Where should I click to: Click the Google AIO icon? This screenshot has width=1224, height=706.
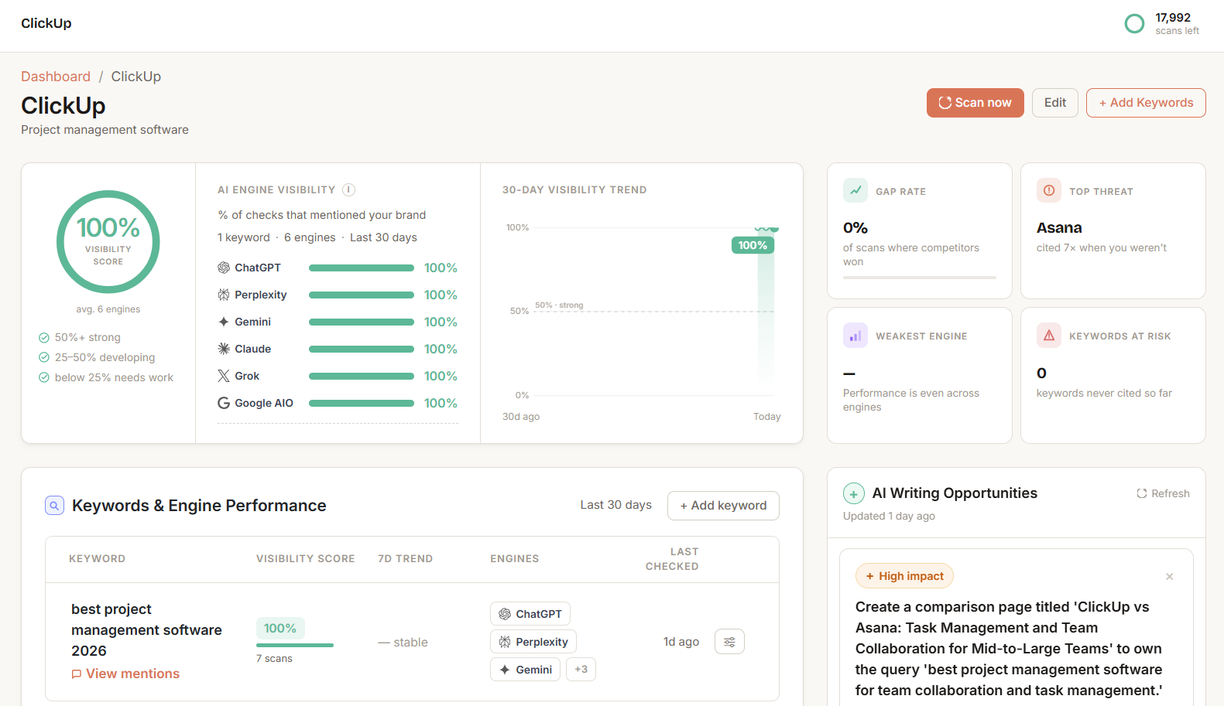coord(224,403)
